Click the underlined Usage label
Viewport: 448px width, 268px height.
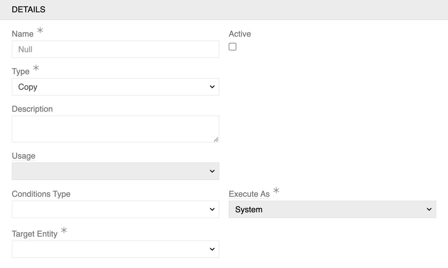[x=23, y=156]
